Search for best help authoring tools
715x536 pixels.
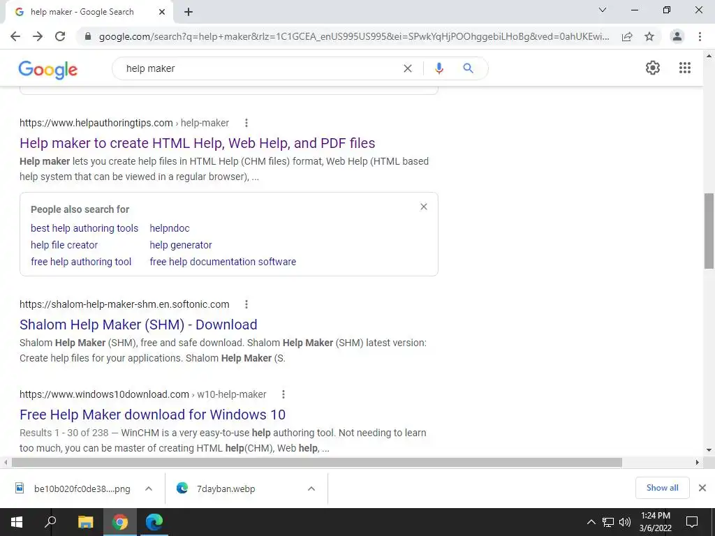coord(84,228)
